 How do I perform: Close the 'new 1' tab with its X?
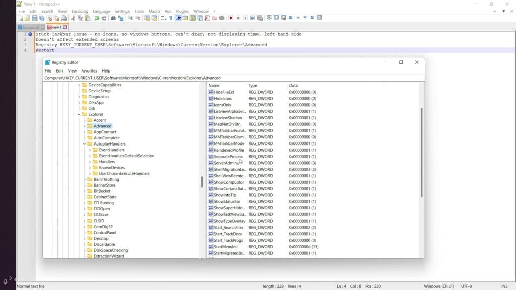[x=65, y=27]
